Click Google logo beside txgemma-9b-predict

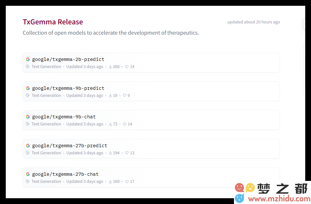[28, 88]
